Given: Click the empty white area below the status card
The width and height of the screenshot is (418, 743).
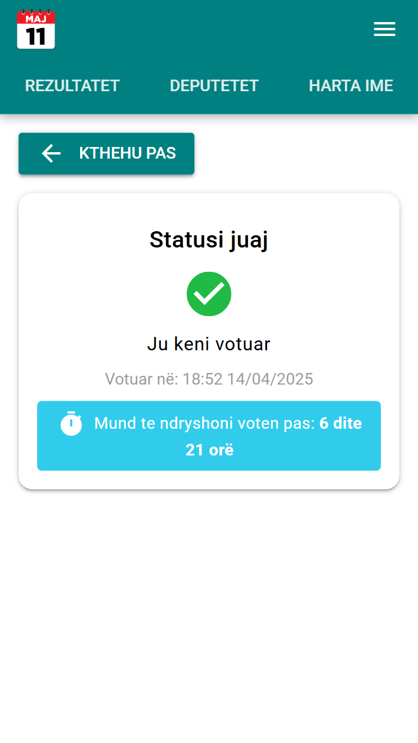Looking at the screenshot, I should (x=209, y=610).
